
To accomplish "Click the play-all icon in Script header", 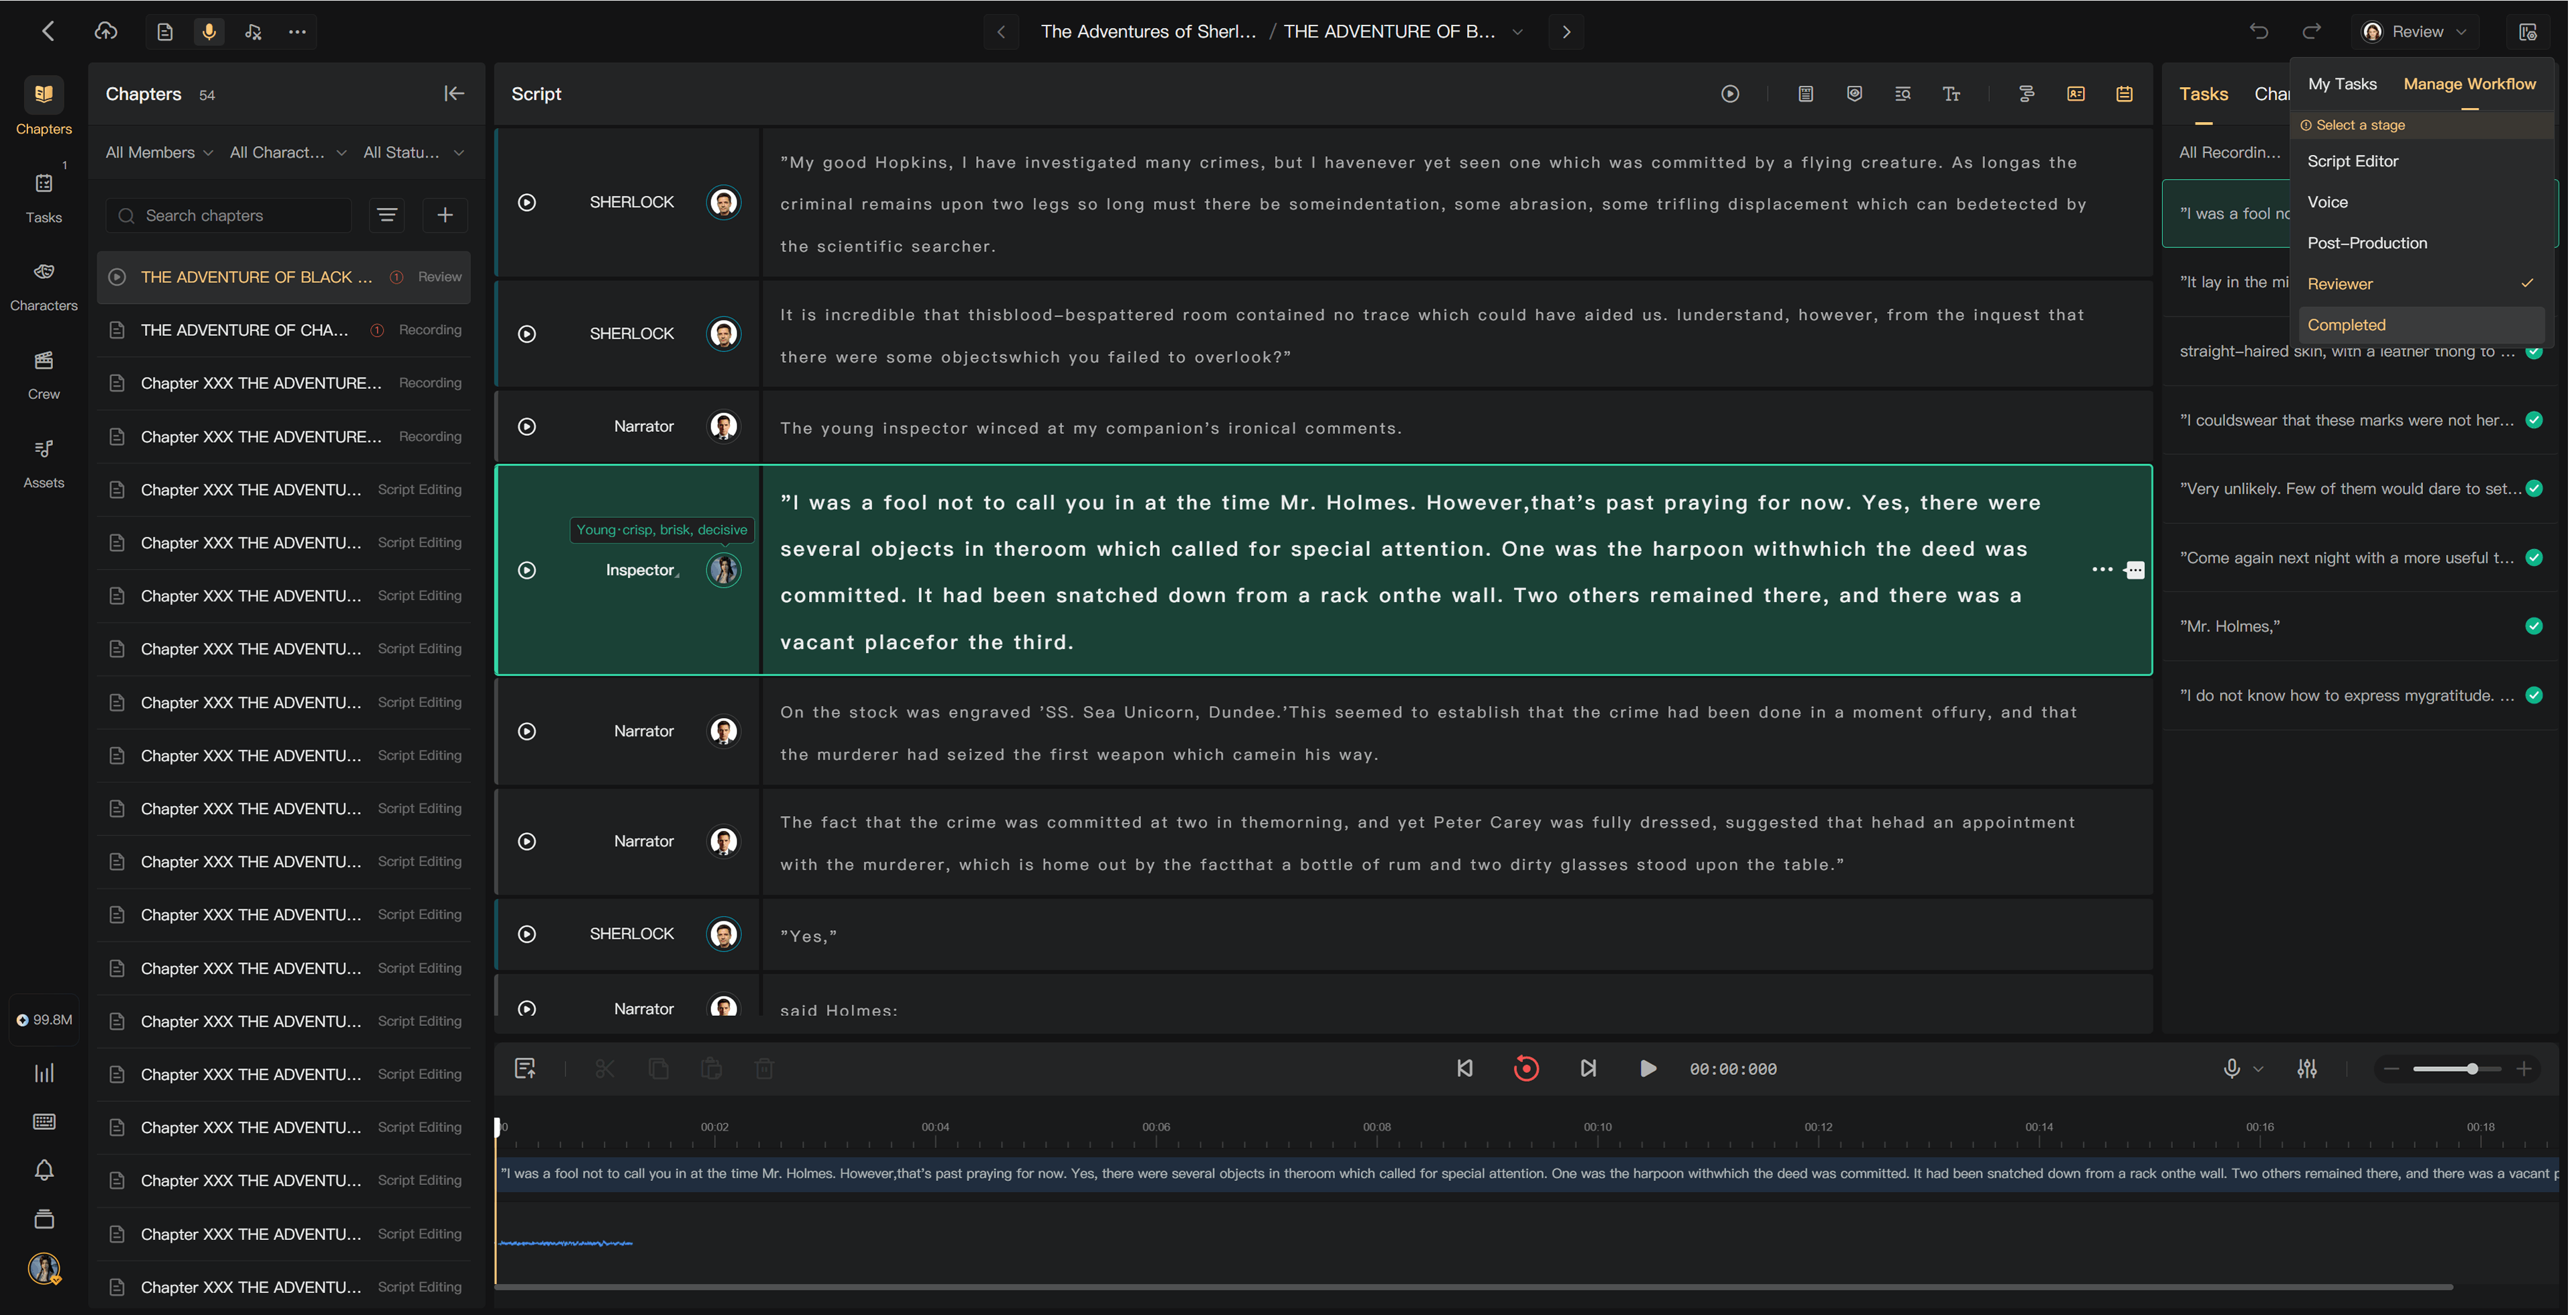I will pyautogui.click(x=1730, y=94).
